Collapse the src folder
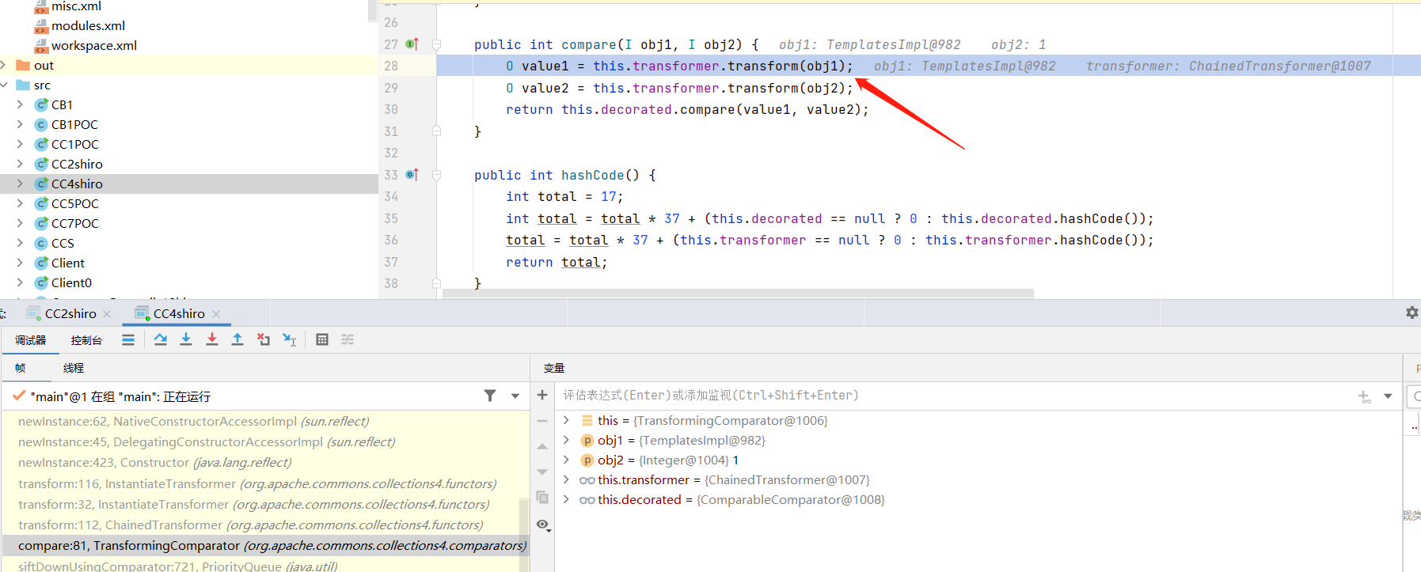The width and height of the screenshot is (1421, 572). [x=4, y=85]
